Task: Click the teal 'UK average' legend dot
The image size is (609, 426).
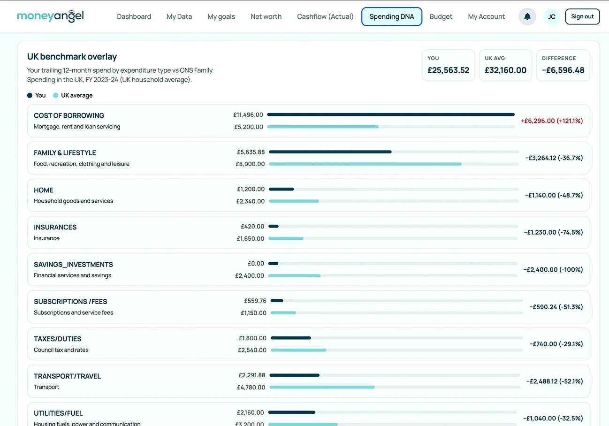Action: [x=56, y=95]
